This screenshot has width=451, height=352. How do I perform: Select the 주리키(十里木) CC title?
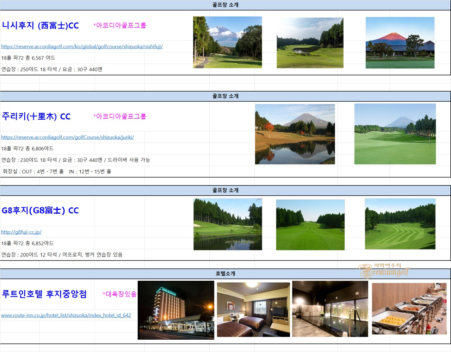click(x=36, y=117)
